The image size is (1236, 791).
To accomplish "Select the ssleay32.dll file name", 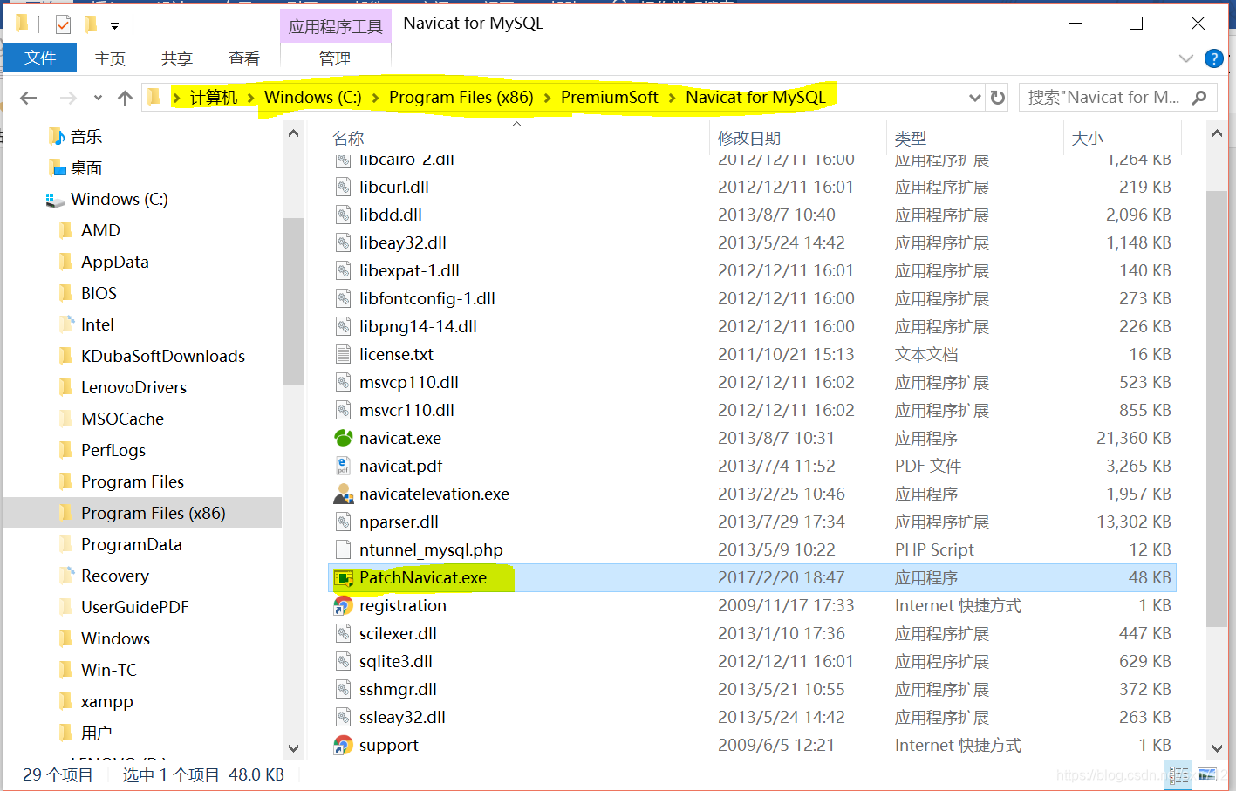I will 402,717.
